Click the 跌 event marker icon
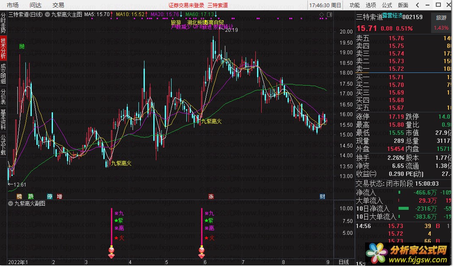Image resolution: width=454 pixels, height=267 pixels. tap(30, 197)
